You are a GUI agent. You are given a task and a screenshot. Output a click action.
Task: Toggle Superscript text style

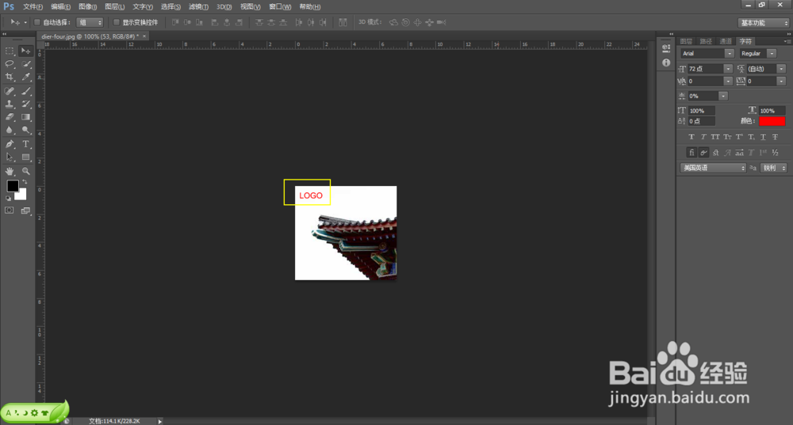pyautogui.click(x=739, y=137)
